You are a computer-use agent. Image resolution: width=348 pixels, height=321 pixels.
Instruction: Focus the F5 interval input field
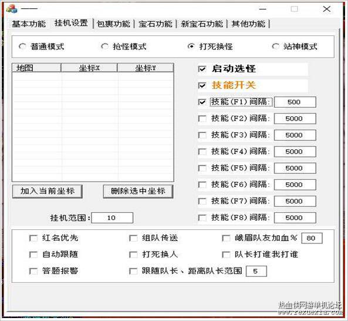click(295, 168)
